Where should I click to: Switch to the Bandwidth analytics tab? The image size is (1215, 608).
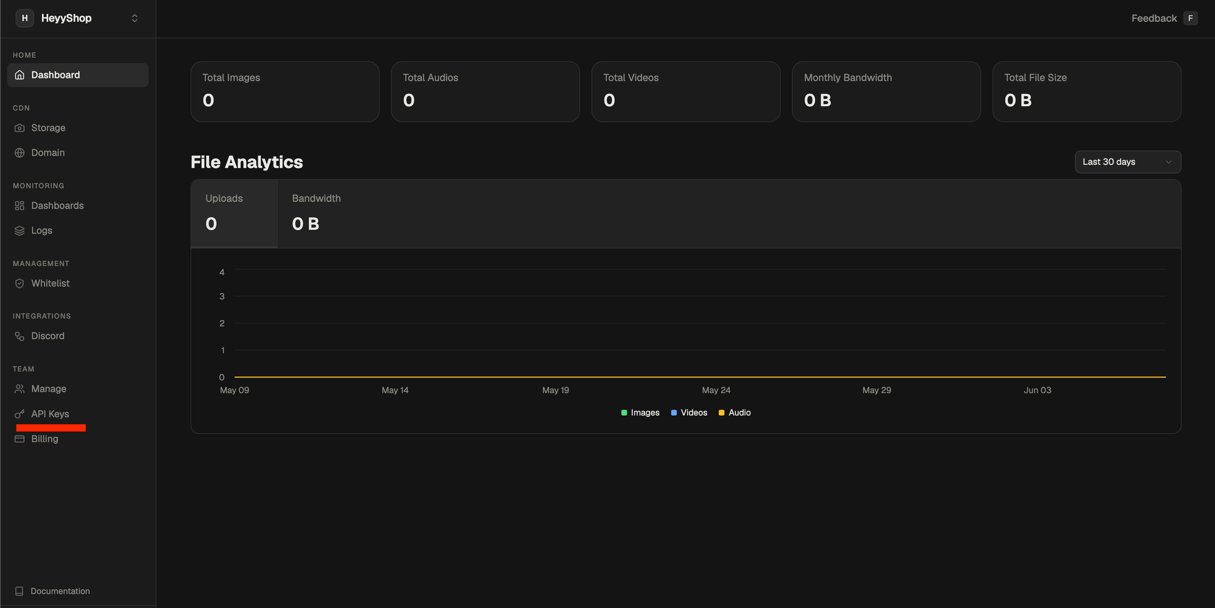(x=316, y=214)
